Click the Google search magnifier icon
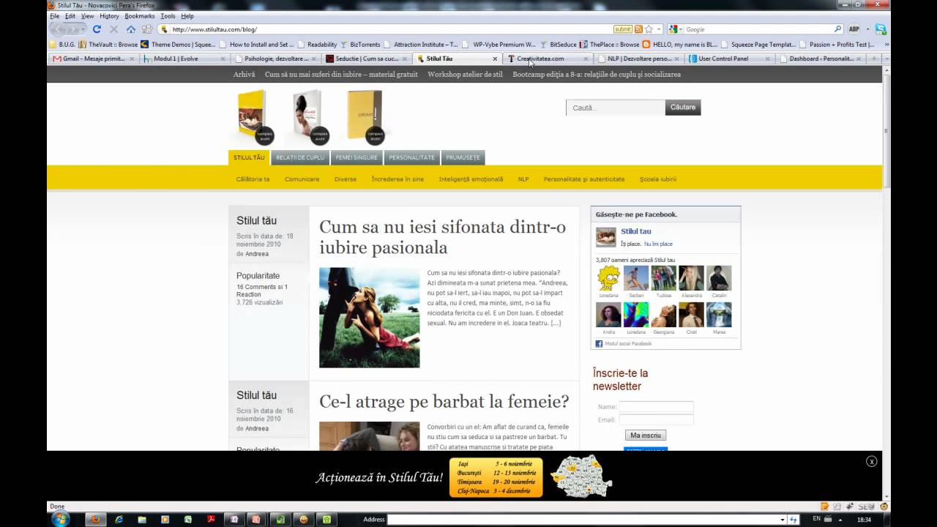 coord(838,29)
